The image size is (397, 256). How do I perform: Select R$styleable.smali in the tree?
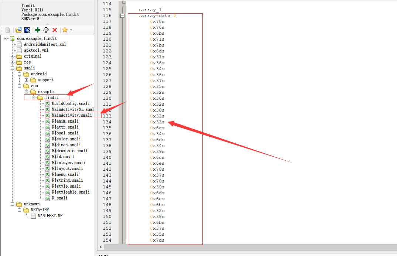pyautogui.click(x=71, y=192)
